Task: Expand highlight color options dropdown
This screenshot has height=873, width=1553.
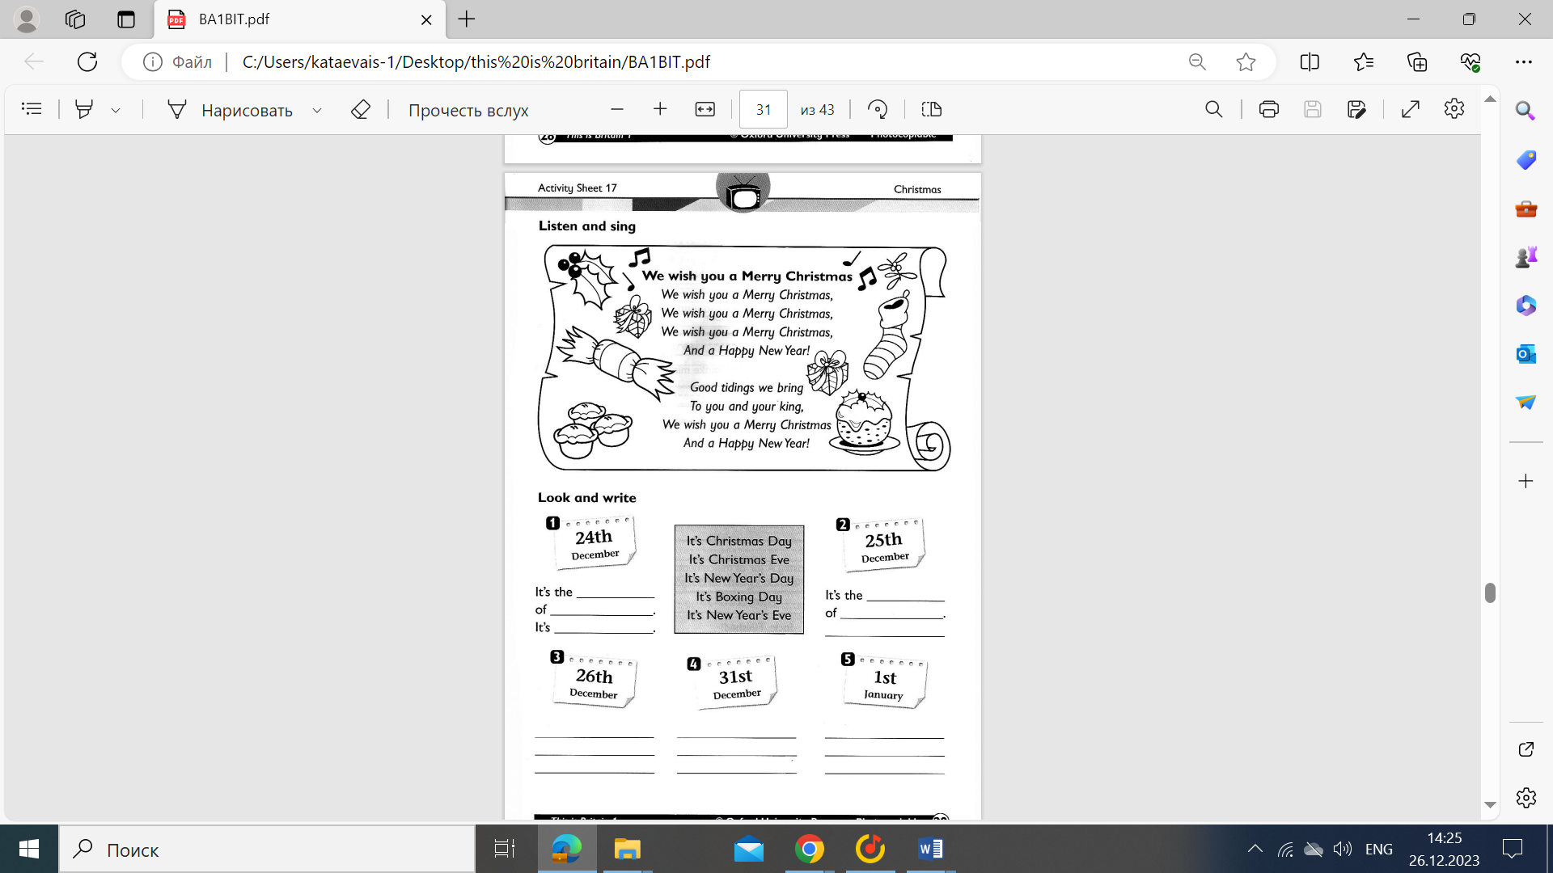Action: click(x=116, y=110)
